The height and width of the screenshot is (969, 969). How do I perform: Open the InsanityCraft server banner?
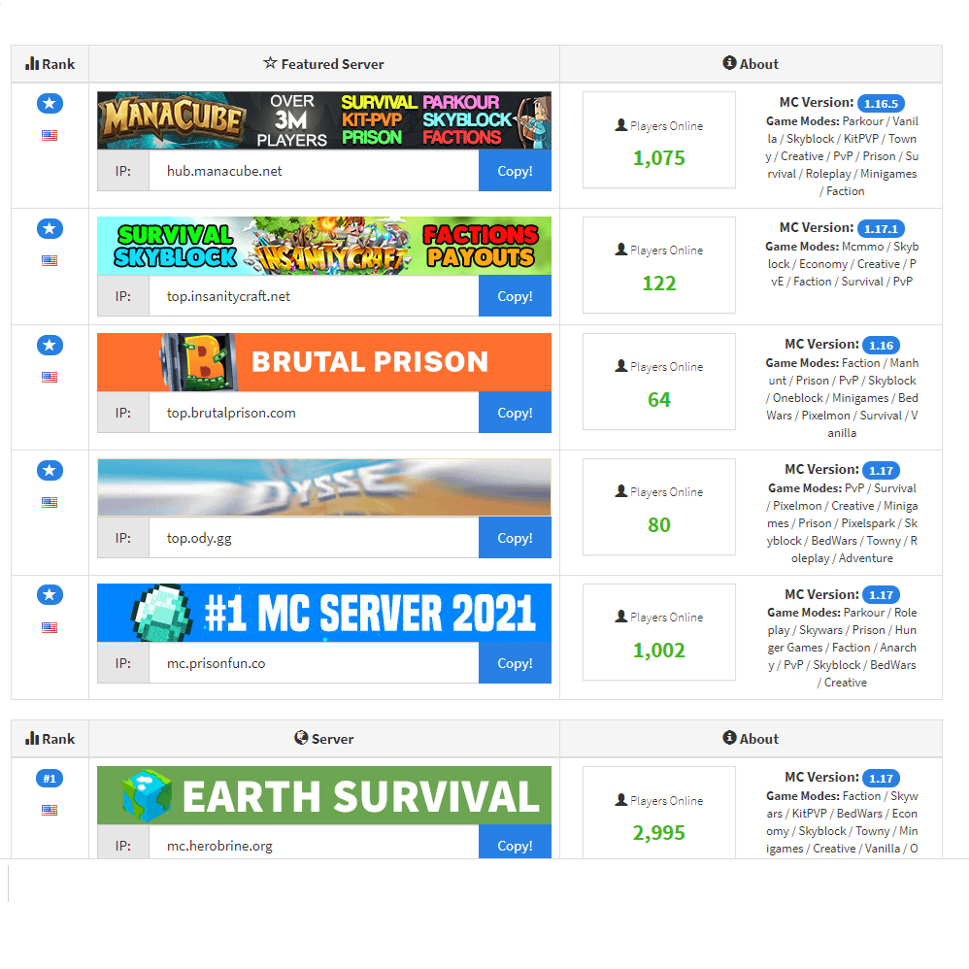[x=324, y=246]
